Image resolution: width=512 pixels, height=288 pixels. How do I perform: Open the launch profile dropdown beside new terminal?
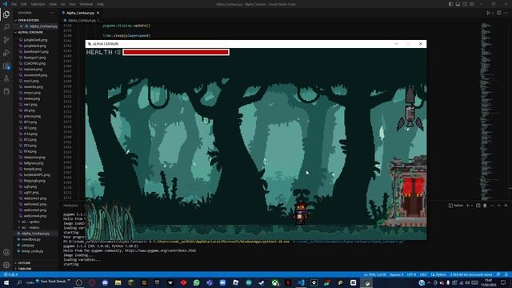click(472, 206)
